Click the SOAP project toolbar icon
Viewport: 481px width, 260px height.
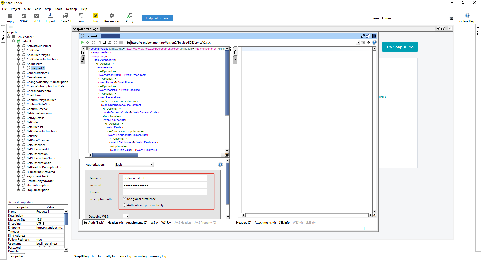tap(24, 16)
